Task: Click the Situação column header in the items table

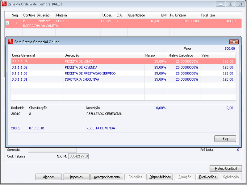Action: pyautogui.click(x=45, y=15)
